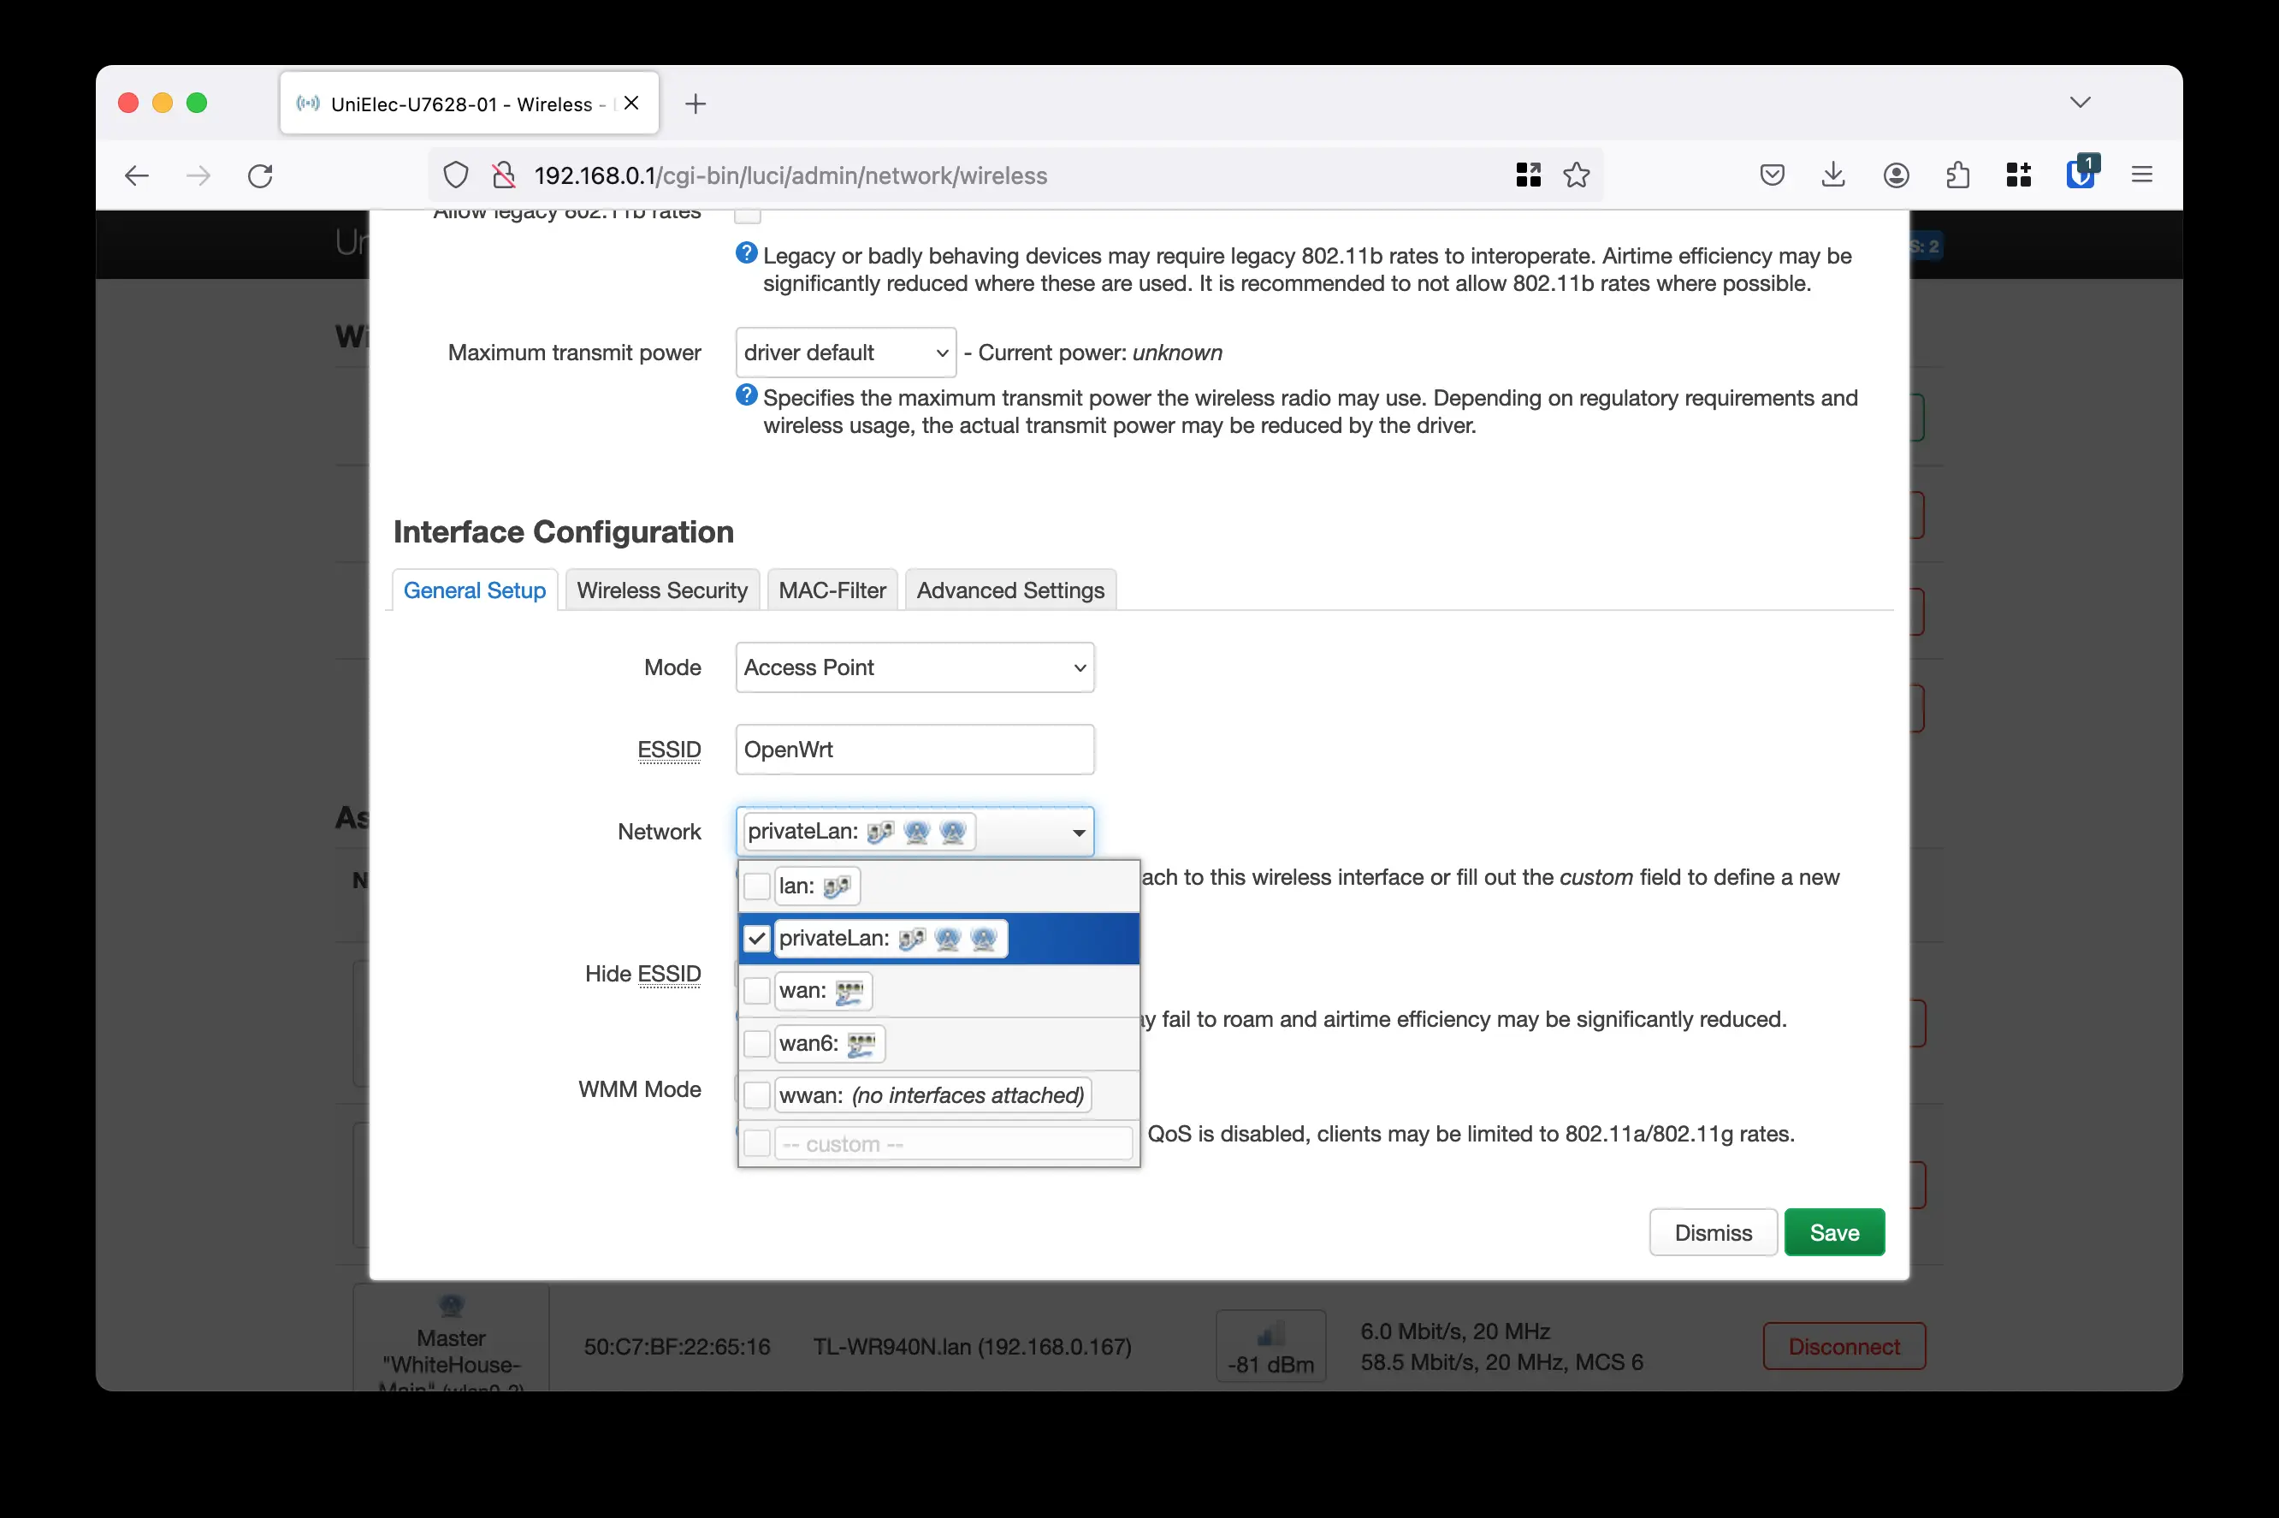Click the Save button to apply changes
The width and height of the screenshot is (2279, 1518).
tap(1835, 1231)
